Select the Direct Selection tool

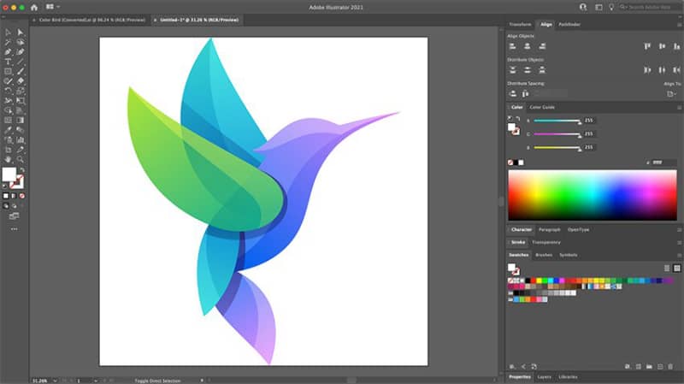[x=20, y=32]
